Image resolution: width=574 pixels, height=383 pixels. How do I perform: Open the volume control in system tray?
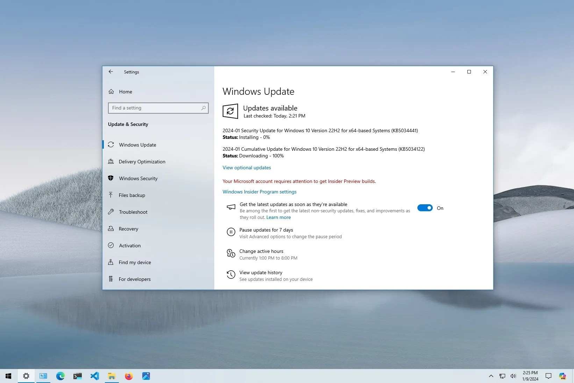[513, 376]
